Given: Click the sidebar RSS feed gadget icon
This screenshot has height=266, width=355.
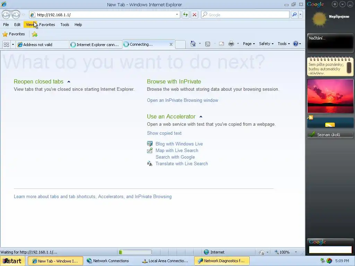Looking at the screenshot, I should click(311, 117).
